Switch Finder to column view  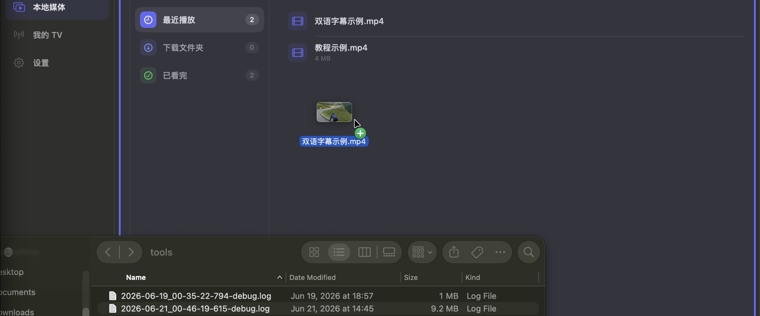click(364, 252)
